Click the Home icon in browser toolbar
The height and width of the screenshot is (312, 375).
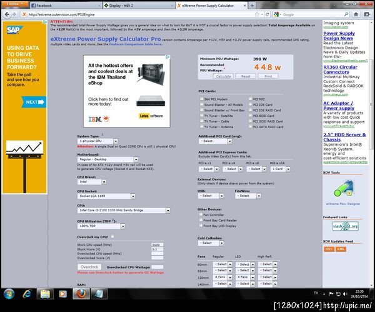(356, 14)
